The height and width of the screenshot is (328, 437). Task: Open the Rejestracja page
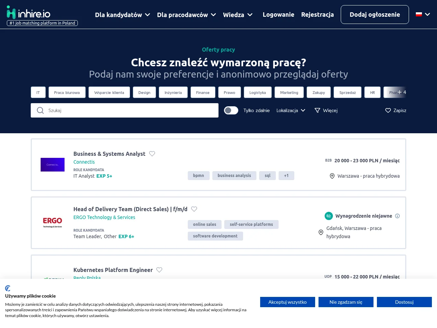(318, 14)
